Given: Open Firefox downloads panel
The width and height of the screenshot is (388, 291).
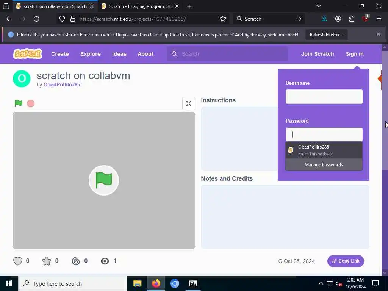Looking at the screenshot, I should [324, 19].
